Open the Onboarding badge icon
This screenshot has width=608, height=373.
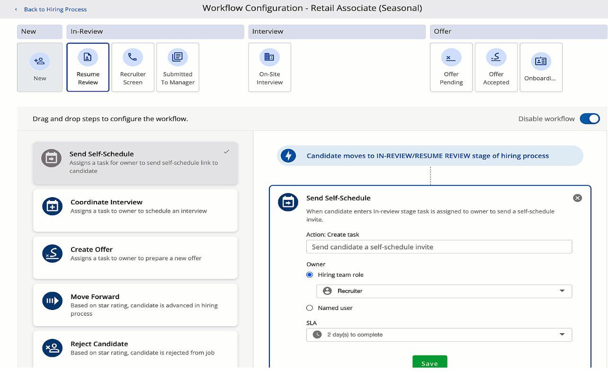(541, 61)
